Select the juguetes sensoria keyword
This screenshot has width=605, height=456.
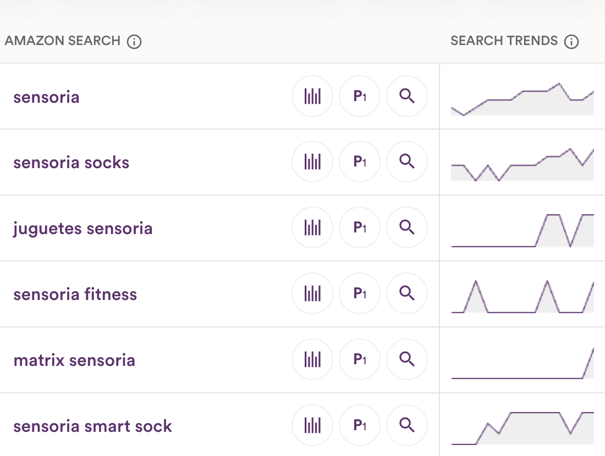point(83,229)
